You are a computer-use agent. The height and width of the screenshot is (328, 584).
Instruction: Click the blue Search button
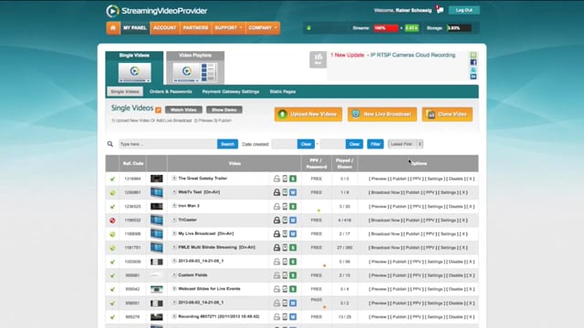[227, 144]
